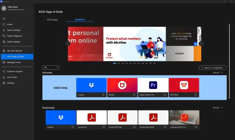This screenshot has width=235, height=140.
Task: Favorite McAfee with its heart icon
Action: point(134,95)
